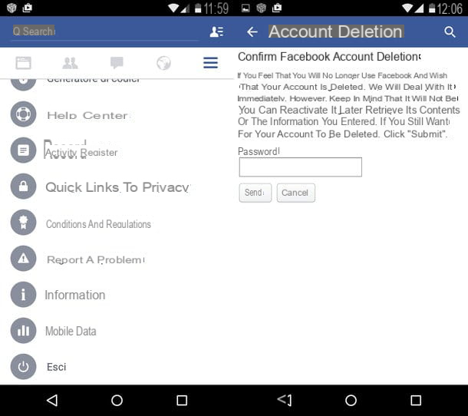Viewport: 468px width, 416px height.
Task: Open the Help Center entry
Action: 87,115
